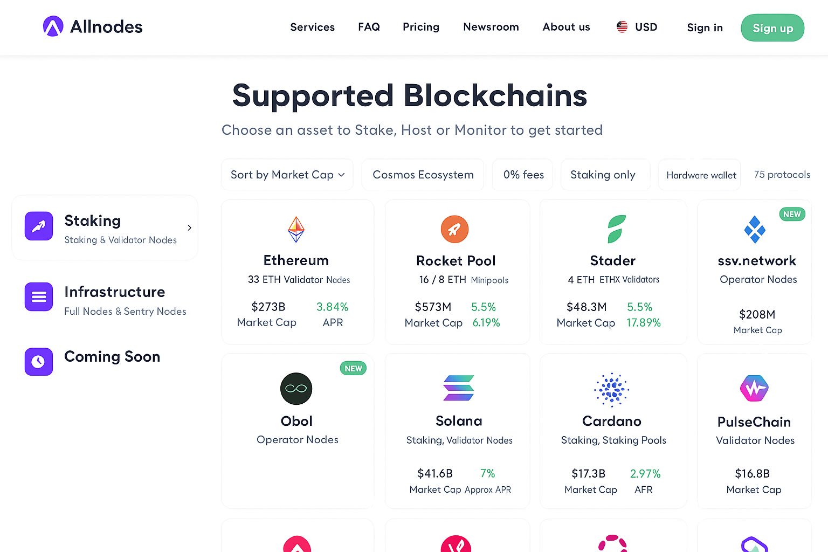Open the USD currency selector

(x=637, y=27)
